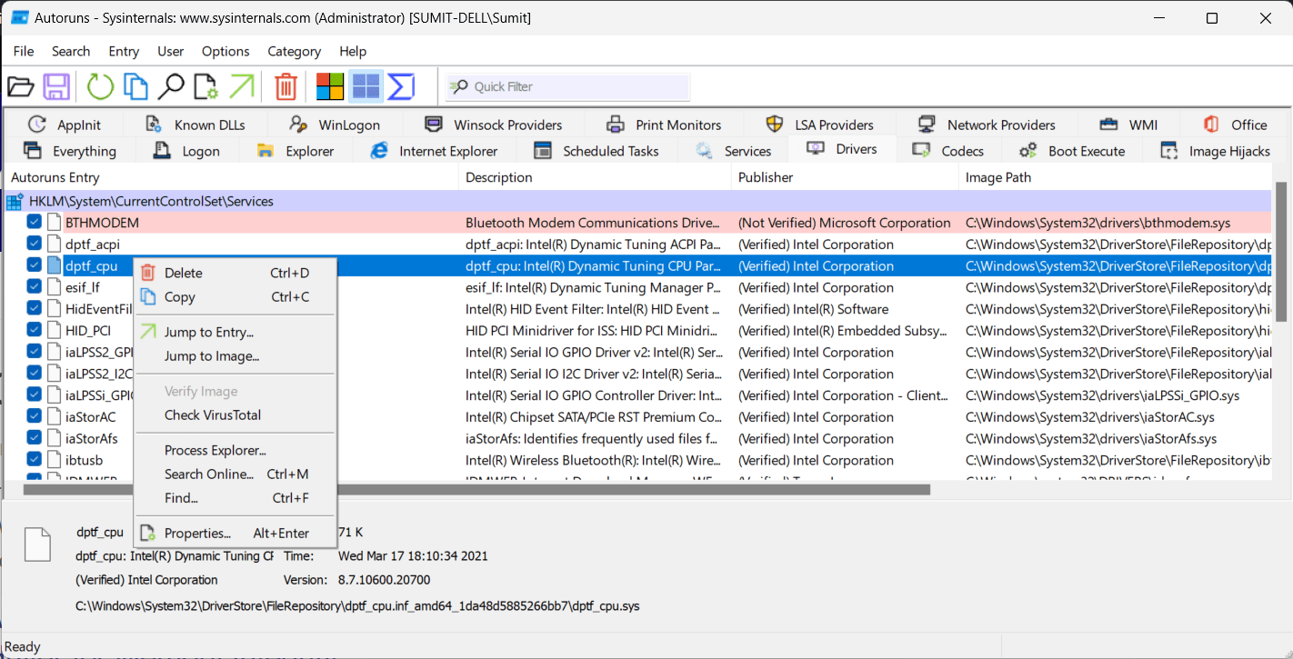1293x659 pixels.
Task: Open the Category menu
Action: point(294,51)
